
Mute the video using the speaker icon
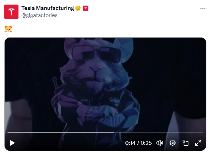pyautogui.click(x=160, y=143)
